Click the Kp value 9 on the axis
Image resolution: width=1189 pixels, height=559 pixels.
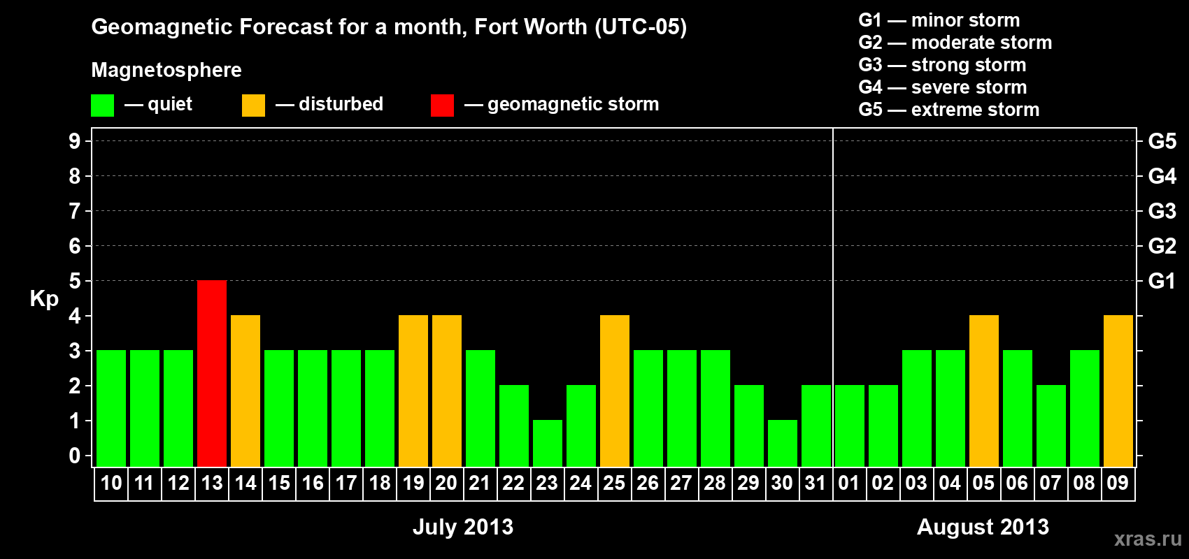click(x=75, y=141)
